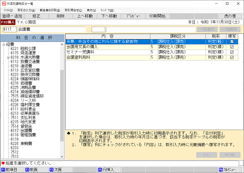The image size is (244, 173).
Task: Click the 登録・追加 button
Action: coord(12,16)
